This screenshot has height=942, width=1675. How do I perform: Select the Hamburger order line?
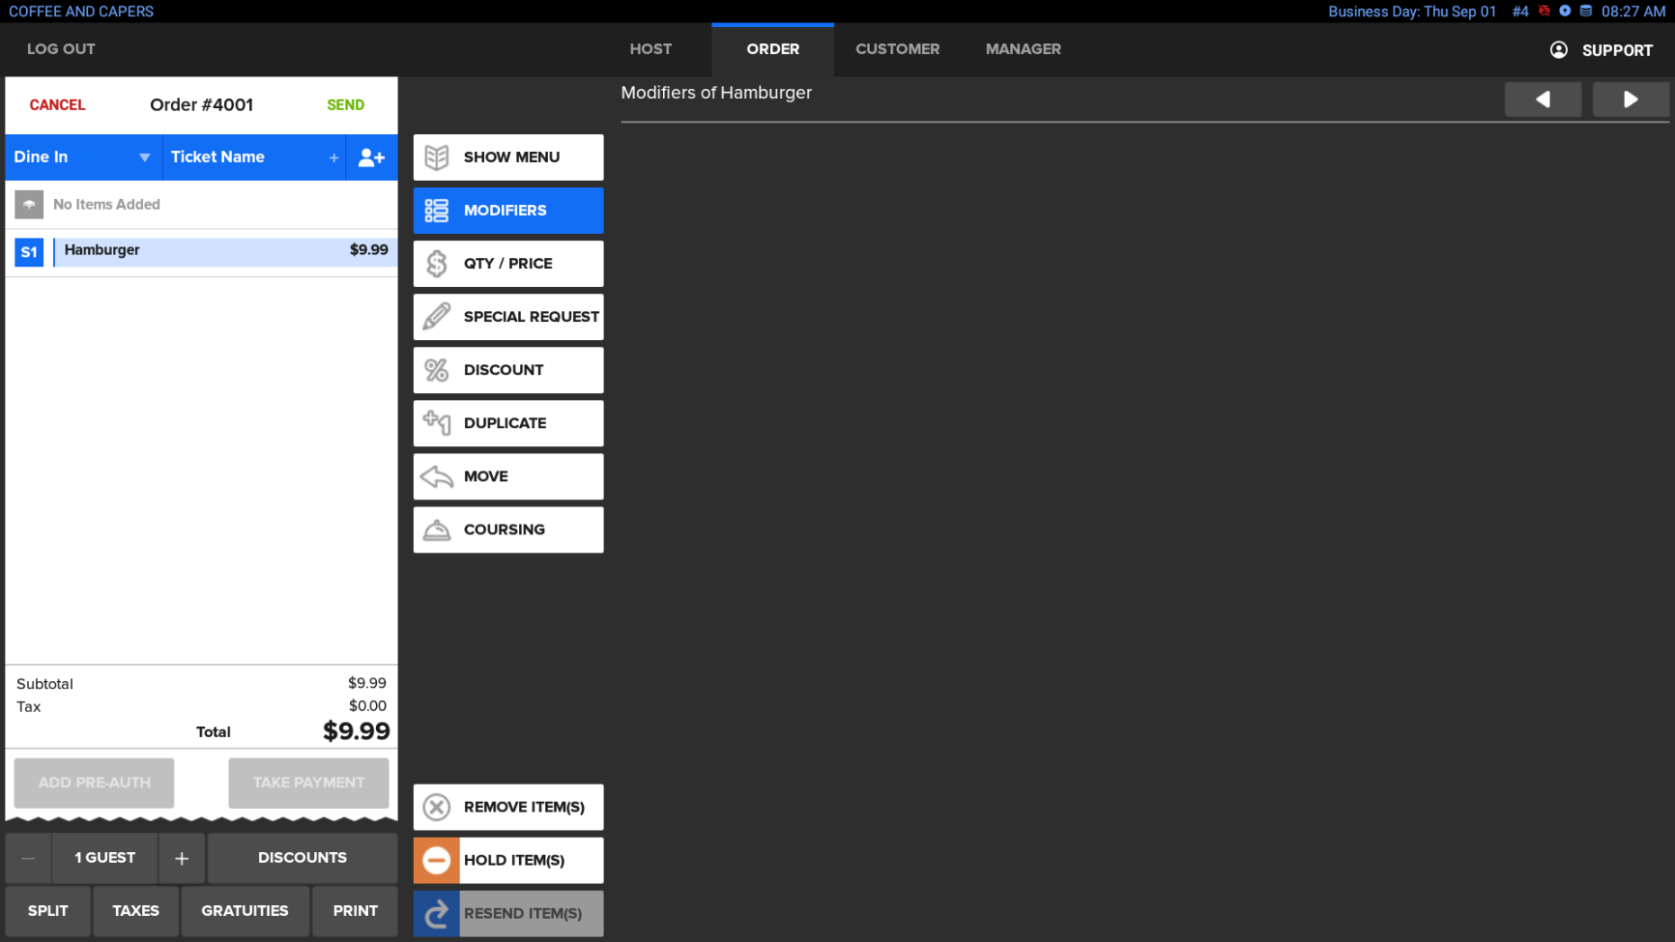point(224,251)
